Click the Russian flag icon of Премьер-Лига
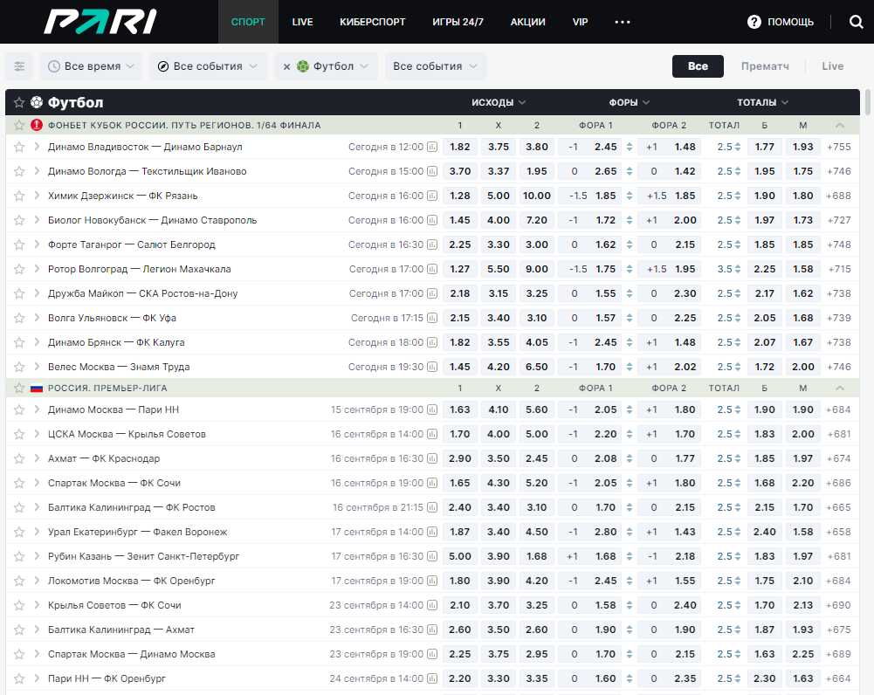Viewport: 874px width, 695px height. 37,388
